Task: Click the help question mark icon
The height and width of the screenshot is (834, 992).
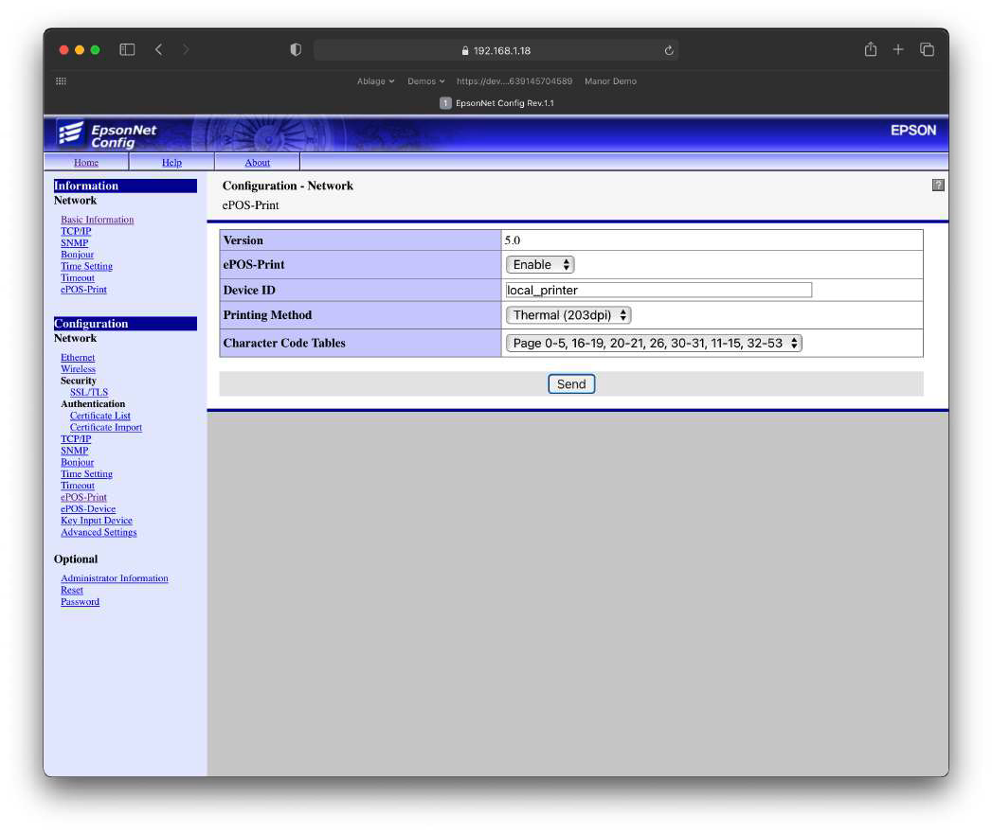Action: [x=938, y=186]
